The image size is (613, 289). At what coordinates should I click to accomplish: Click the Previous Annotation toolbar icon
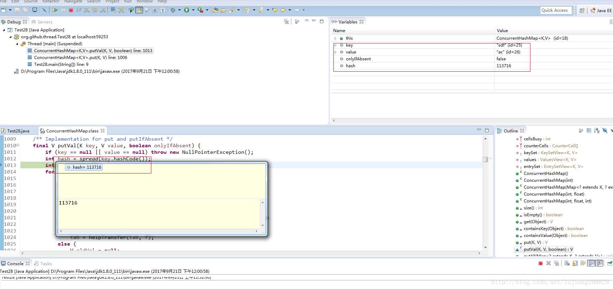(x=261, y=10)
